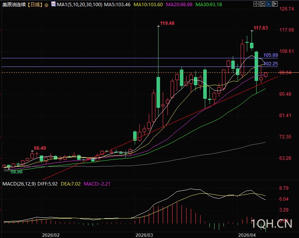The height and width of the screenshot is (238, 299).
Task: Click the 58.96 low price marker
Action: point(16,171)
